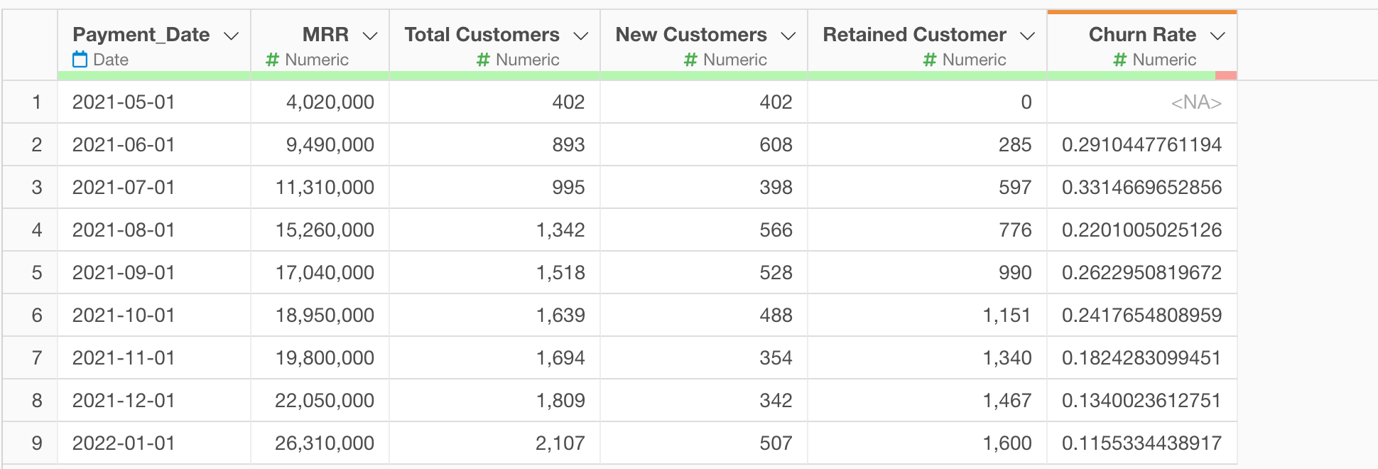Click the Payment_Date column header title
The image size is (1378, 469).
point(141,35)
